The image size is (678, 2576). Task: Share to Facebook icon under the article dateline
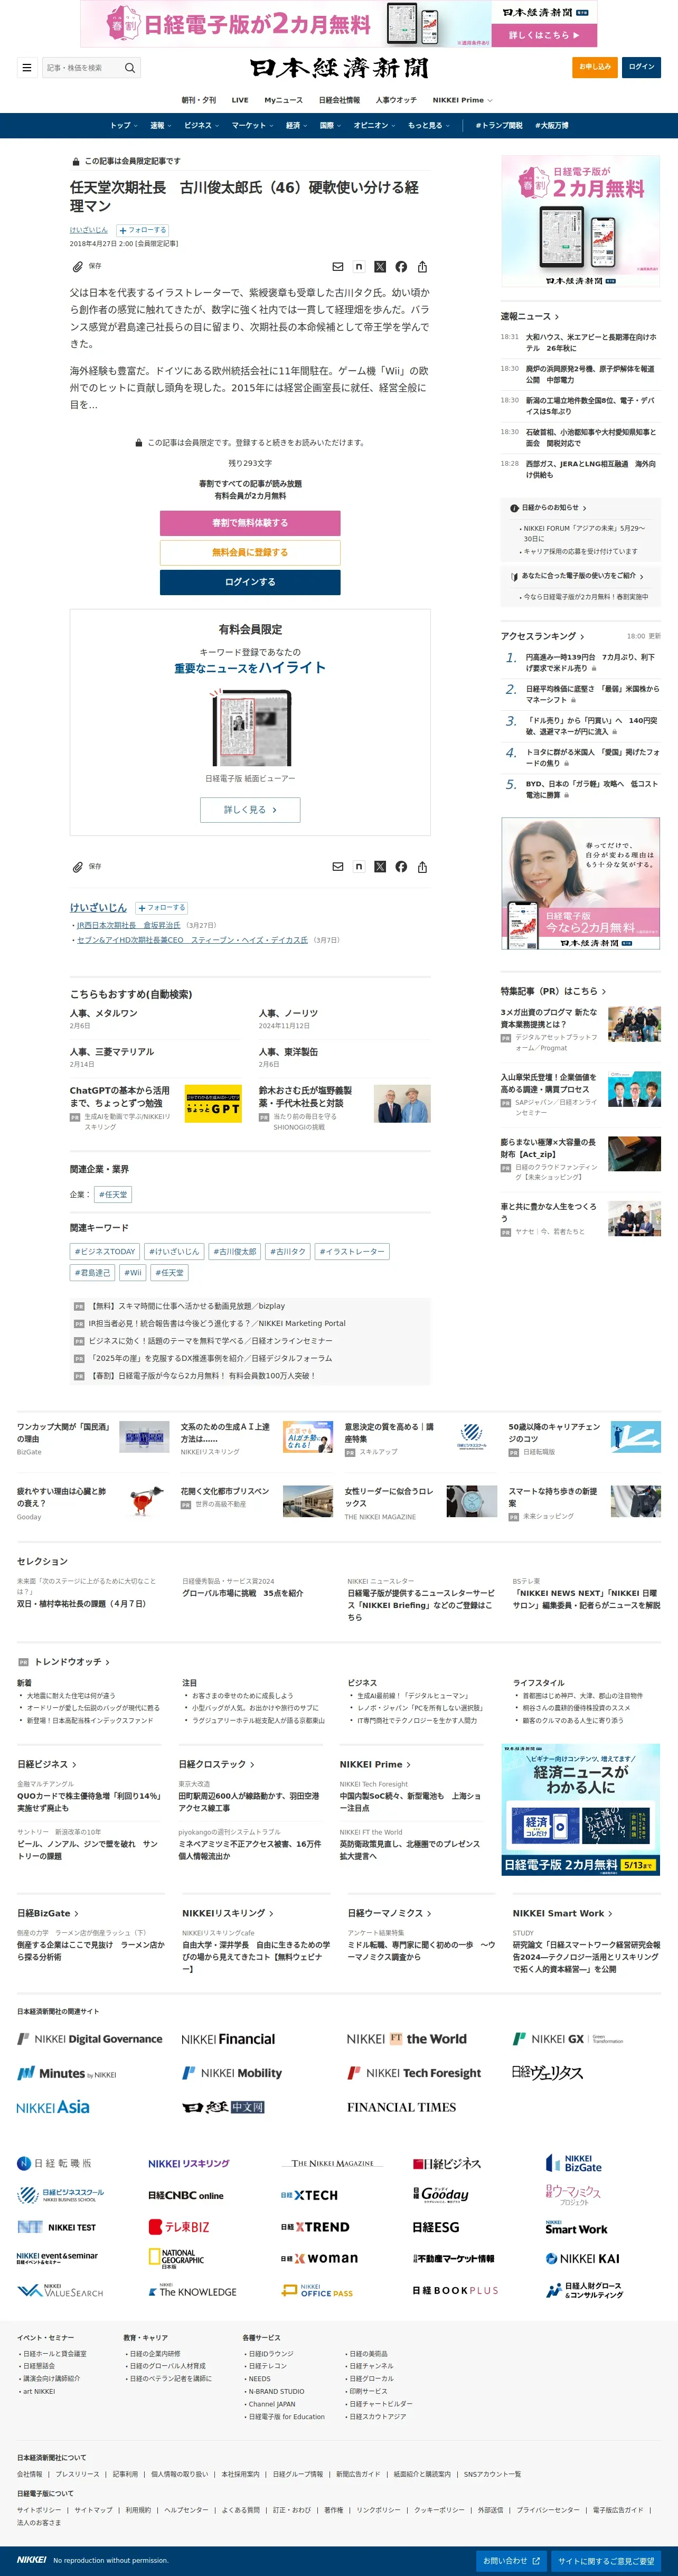401,267
